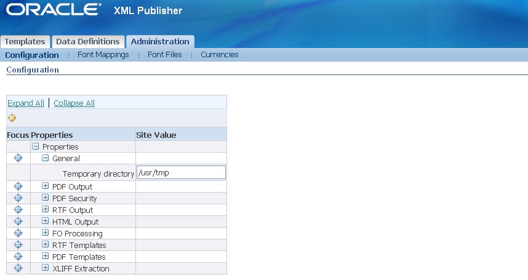Open the Font Files subtab
Image resolution: width=528 pixels, height=280 pixels.
(165, 55)
